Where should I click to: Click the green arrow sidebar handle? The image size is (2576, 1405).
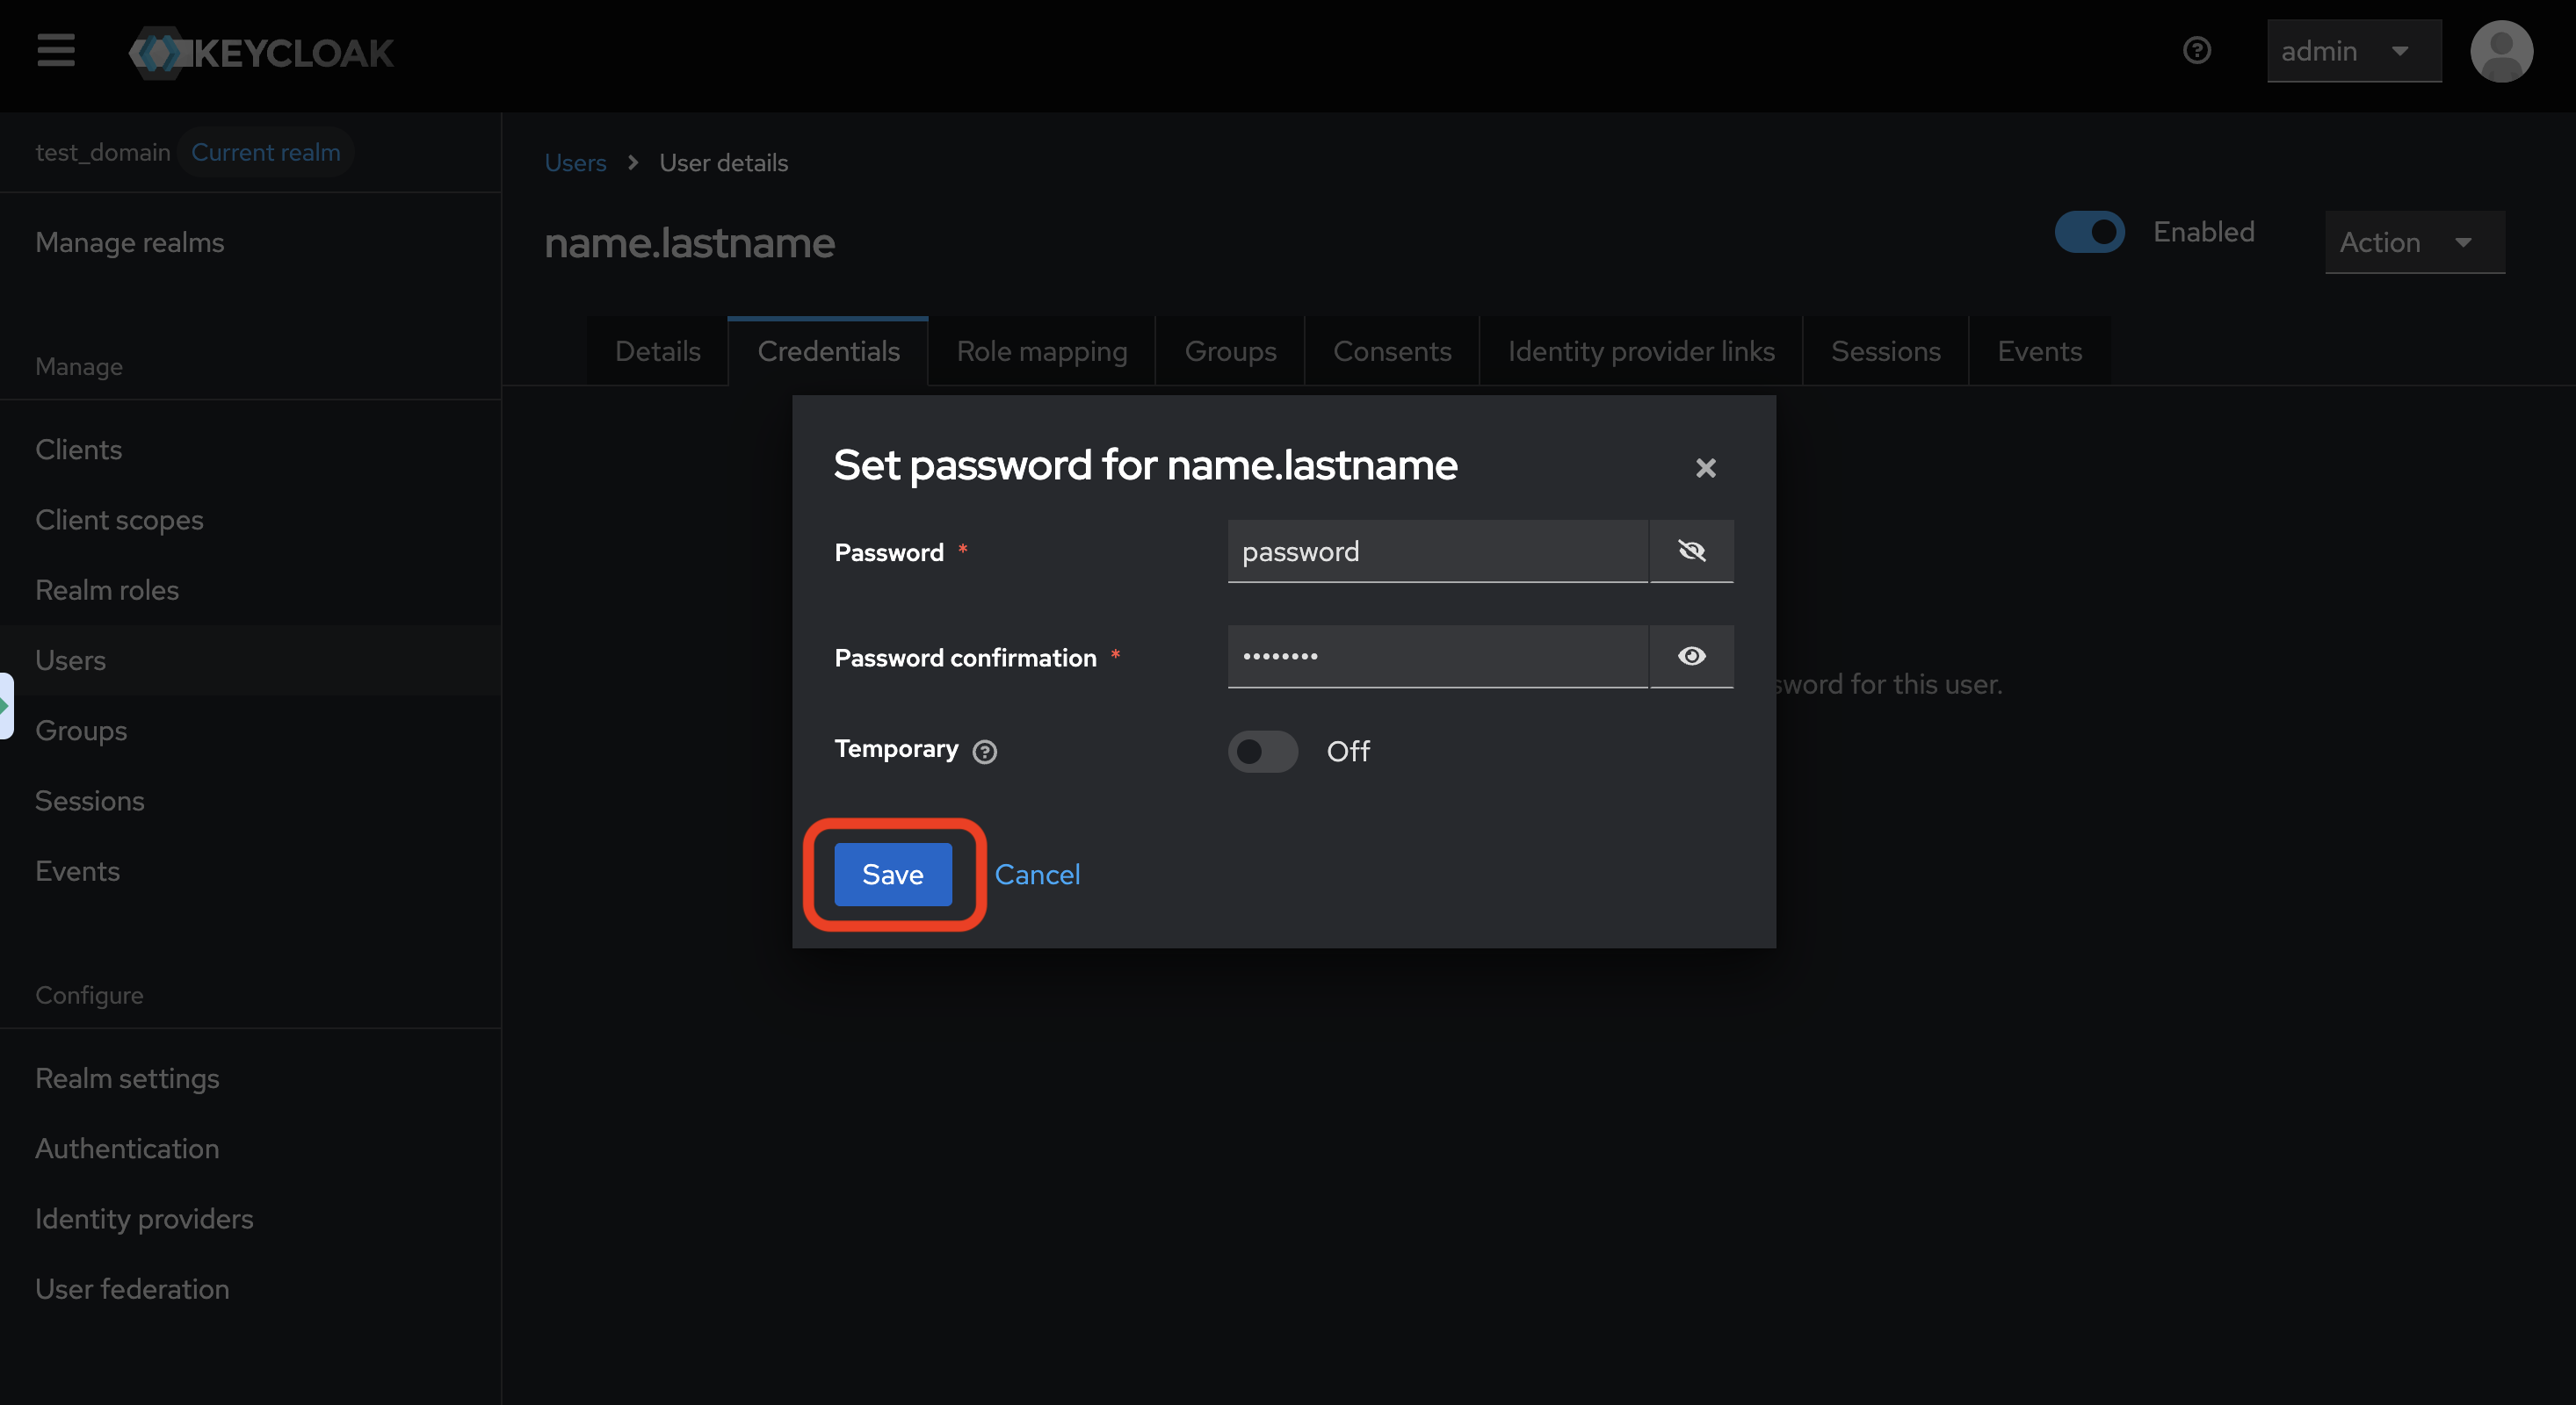pyautogui.click(x=6, y=705)
